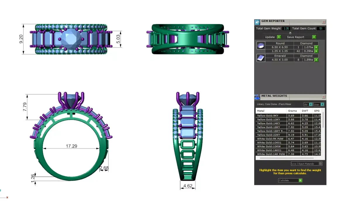Click the gem count 8 cell
351x206 pixels.
click(299, 60)
